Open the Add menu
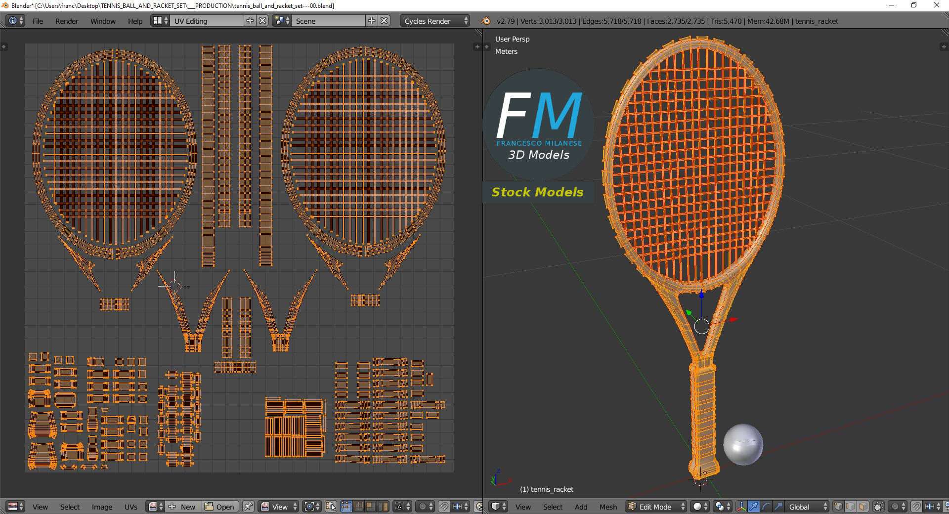This screenshot has height=514, width=949. (581, 507)
